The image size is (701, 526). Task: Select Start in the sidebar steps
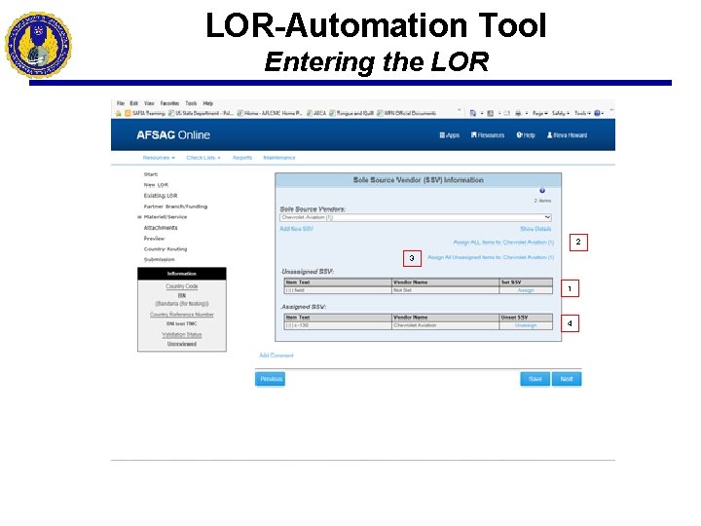(151, 174)
